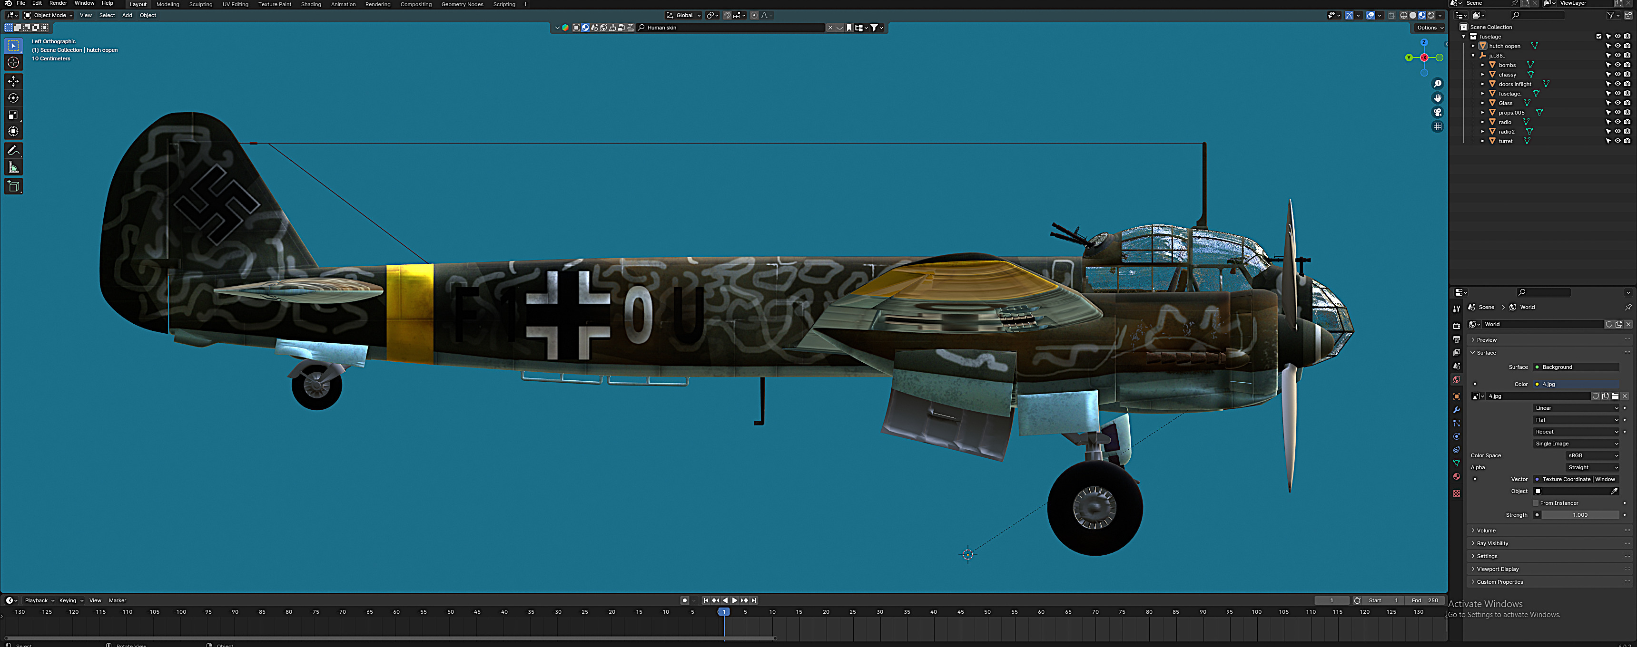Open the Global transform orientation dropdown

[683, 15]
